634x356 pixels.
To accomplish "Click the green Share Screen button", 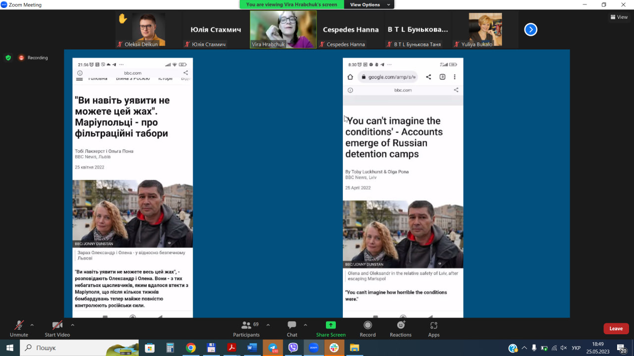I will (x=331, y=328).
